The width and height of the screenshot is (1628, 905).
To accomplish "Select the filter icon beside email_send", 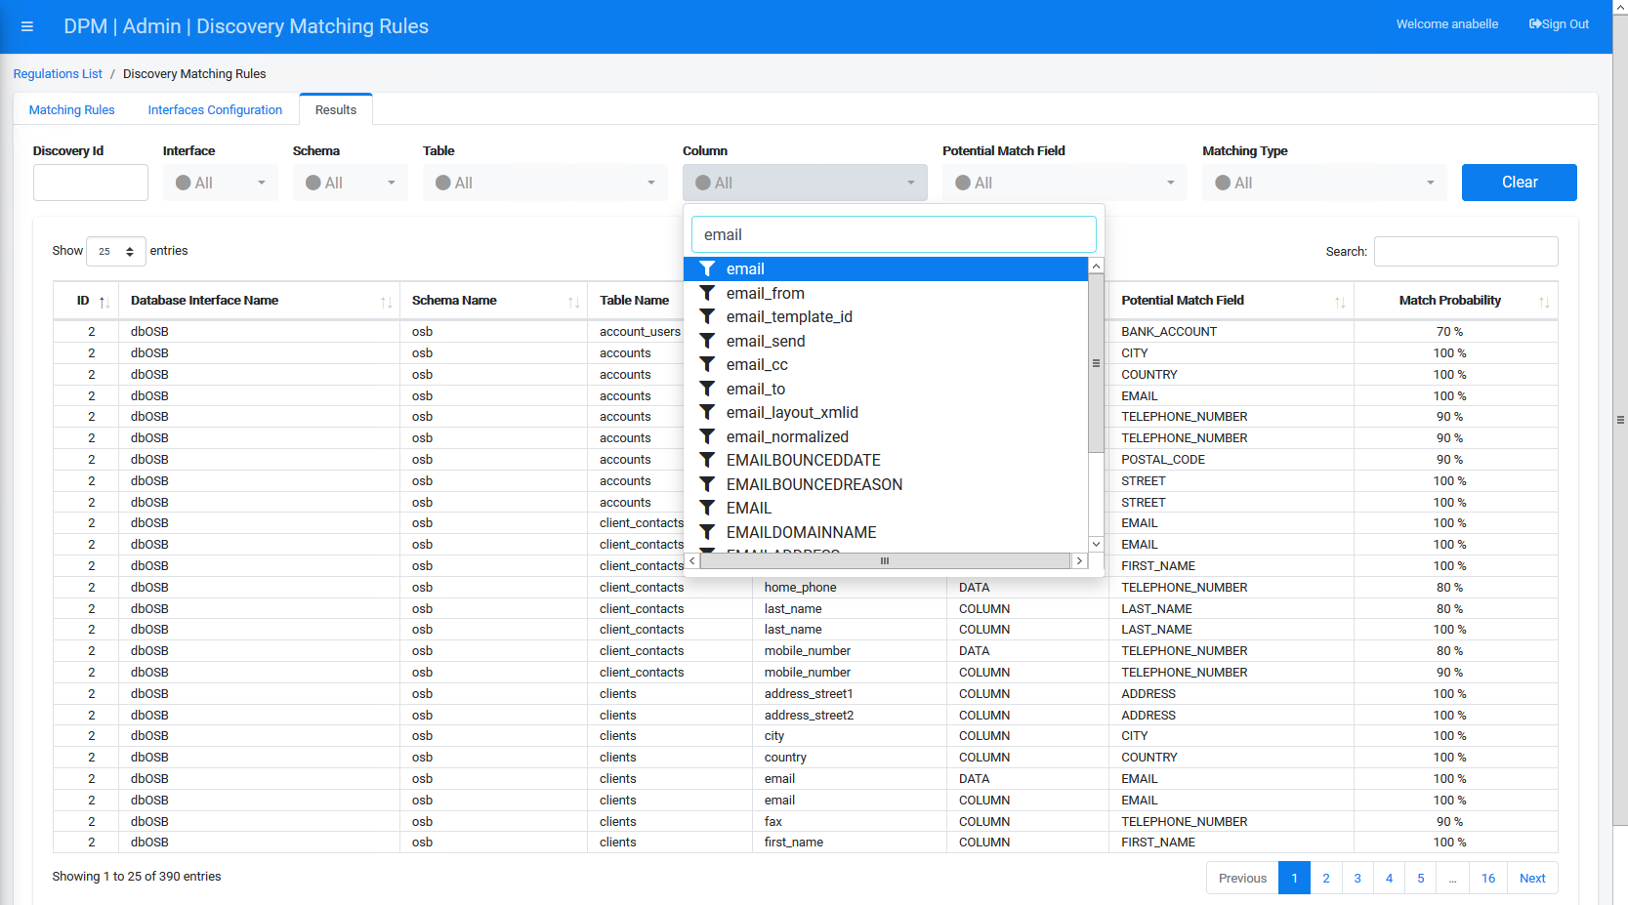I will pos(707,341).
